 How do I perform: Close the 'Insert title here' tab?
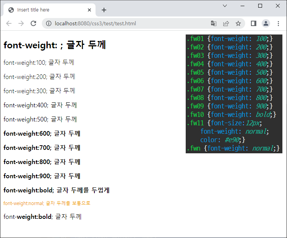point(89,10)
